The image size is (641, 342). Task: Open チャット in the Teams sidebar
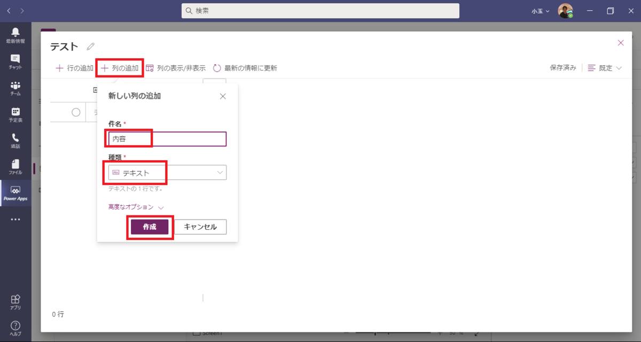[x=15, y=61]
